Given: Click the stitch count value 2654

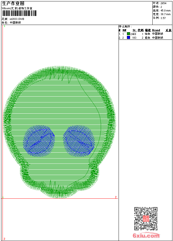Looking at the screenshot, I should pos(163,3).
